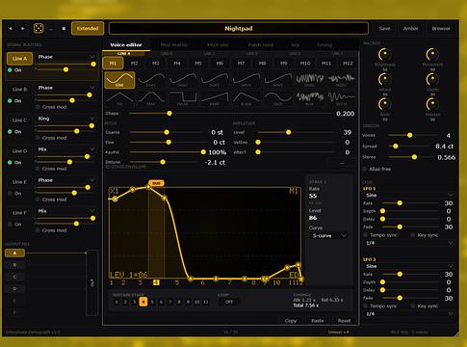Open LFO 1 Sine waveform dropdown

[409, 195]
